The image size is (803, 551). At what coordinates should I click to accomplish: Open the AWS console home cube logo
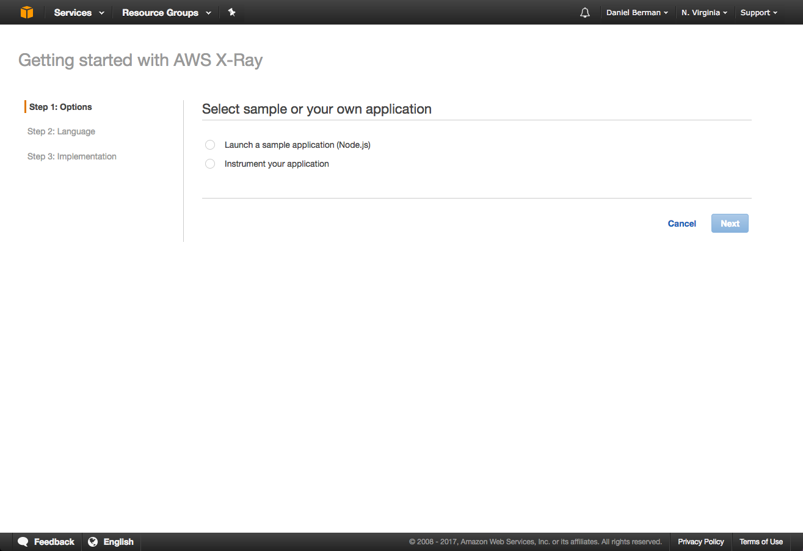coord(26,12)
